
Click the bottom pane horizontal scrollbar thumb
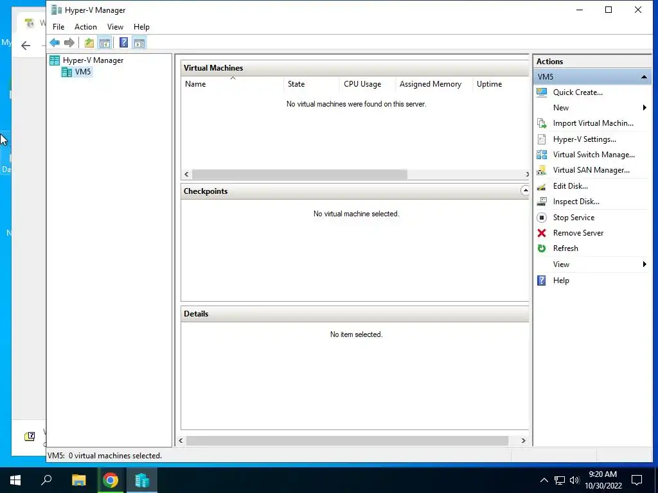(347, 440)
